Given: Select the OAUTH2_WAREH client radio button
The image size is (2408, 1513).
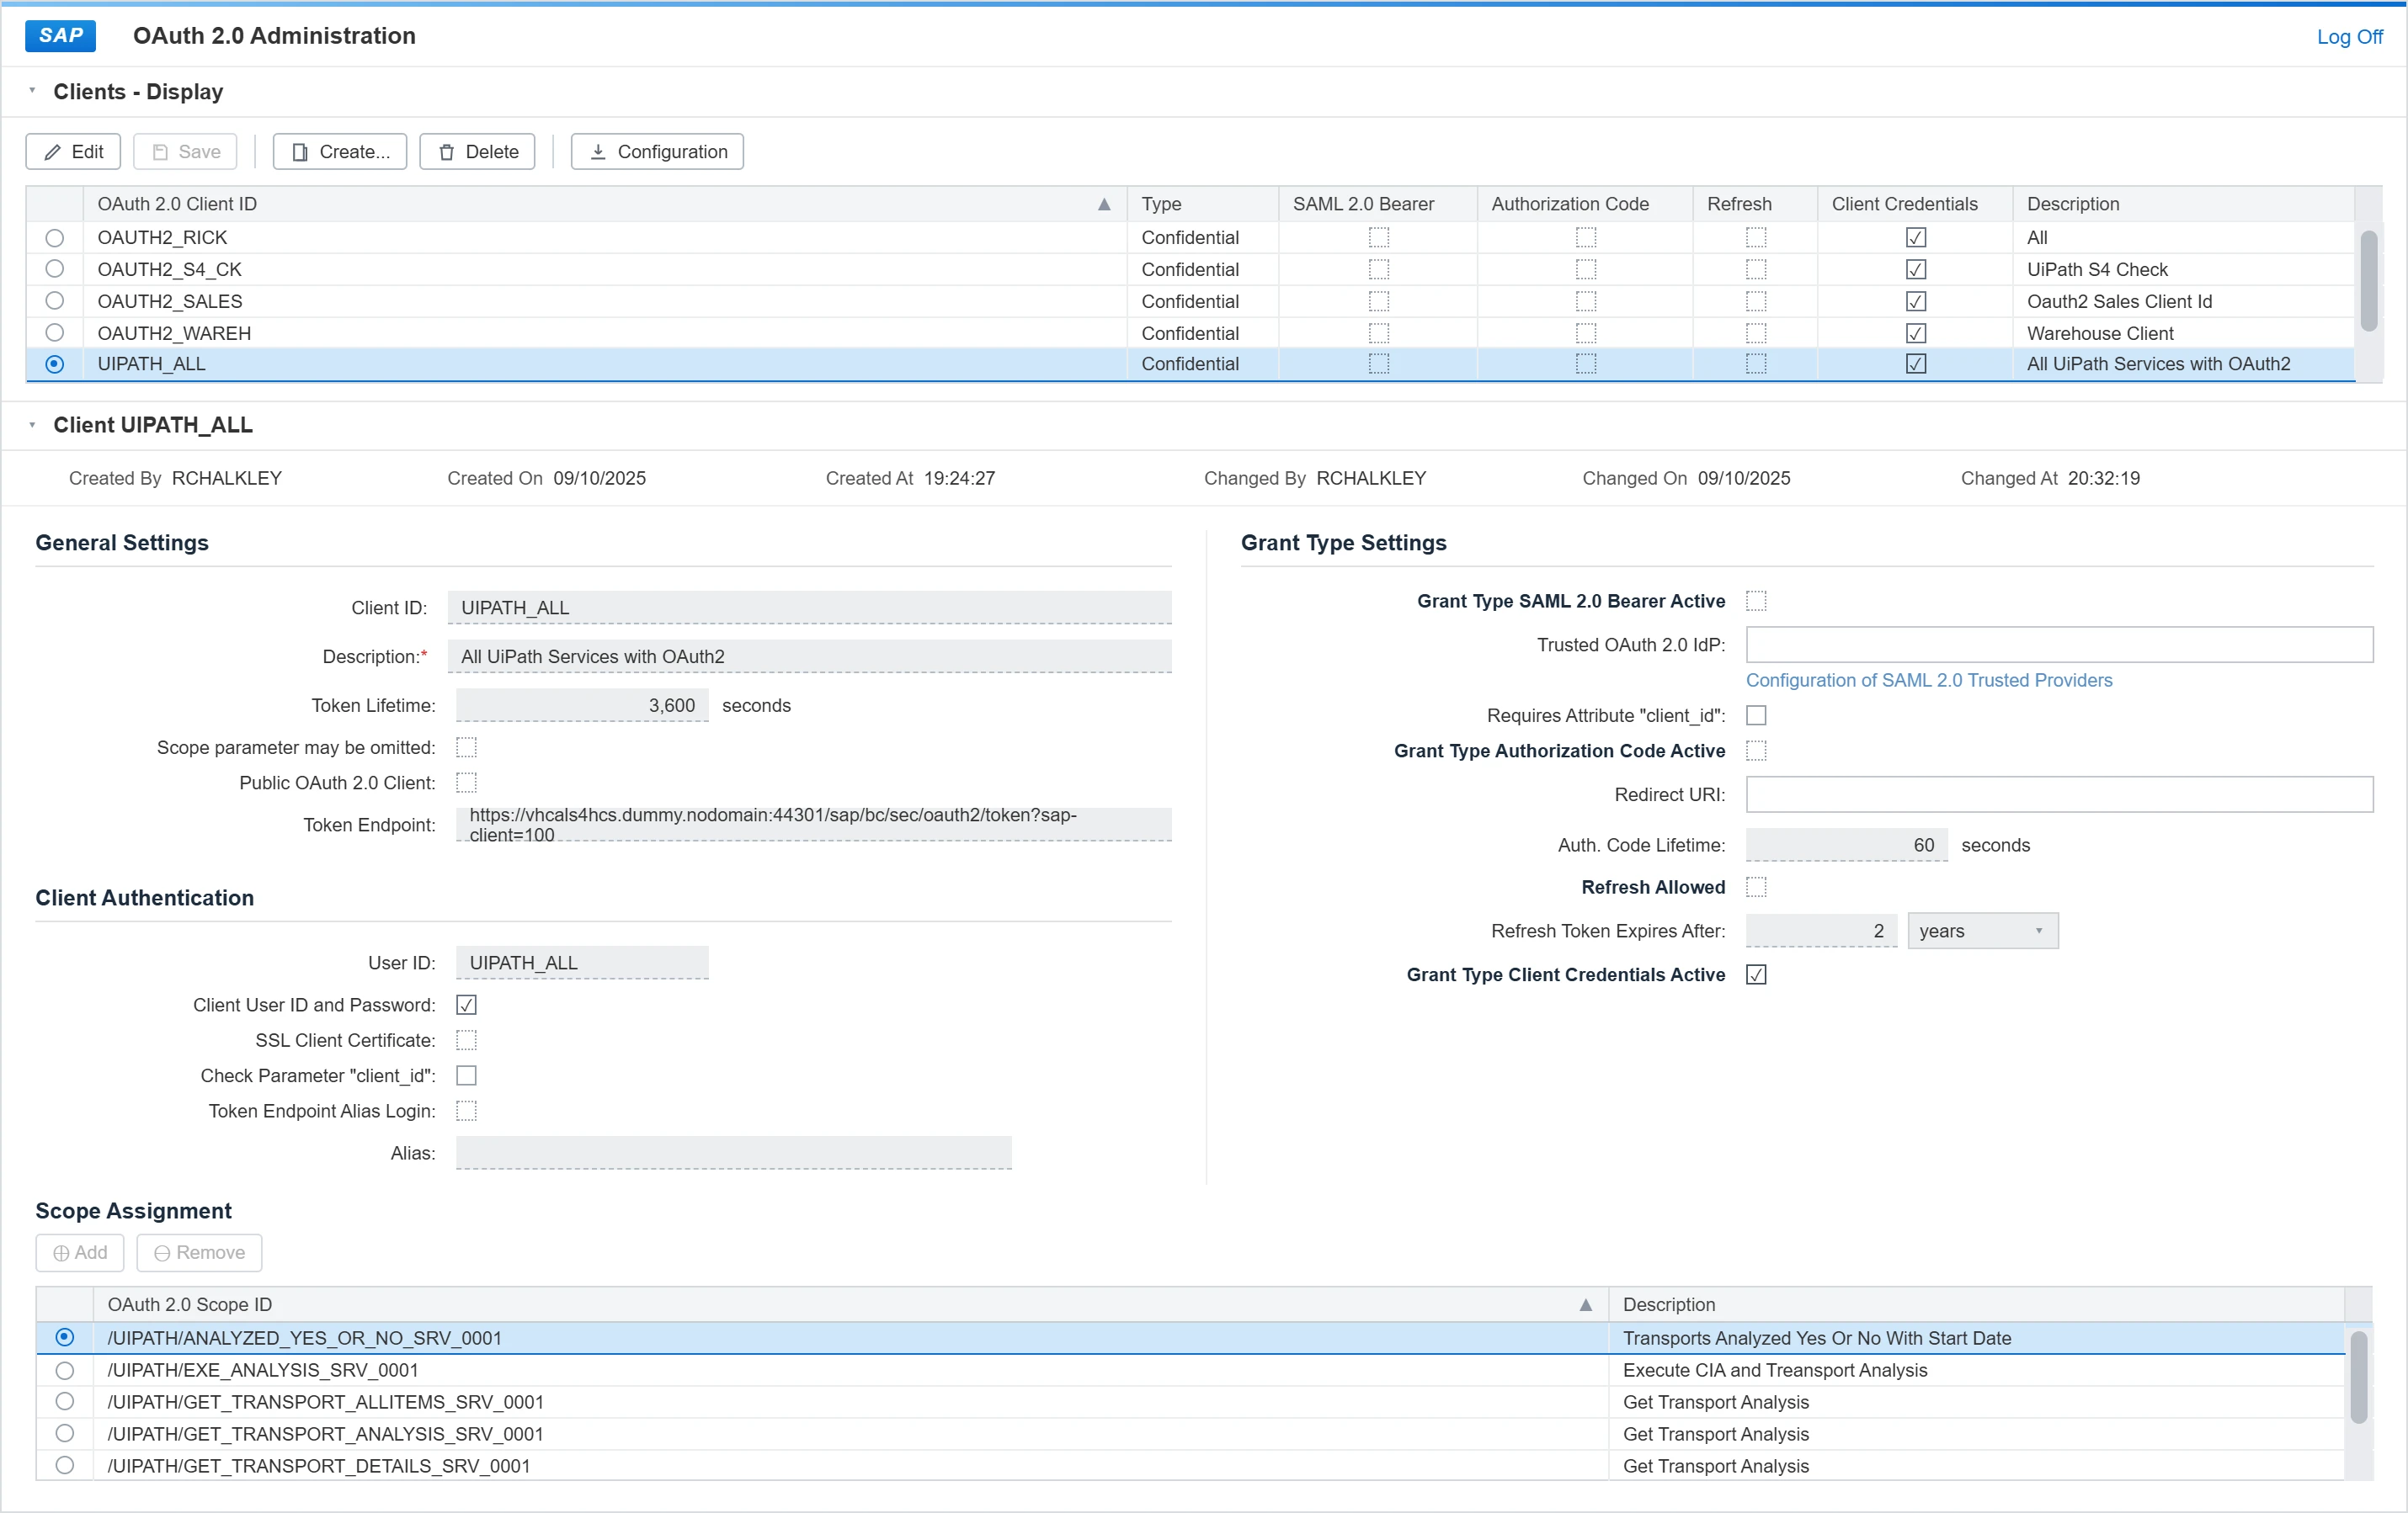Looking at the screenshot, I should (55, 332).
